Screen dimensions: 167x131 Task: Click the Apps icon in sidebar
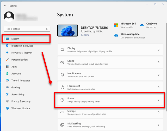tap(7, 66)
